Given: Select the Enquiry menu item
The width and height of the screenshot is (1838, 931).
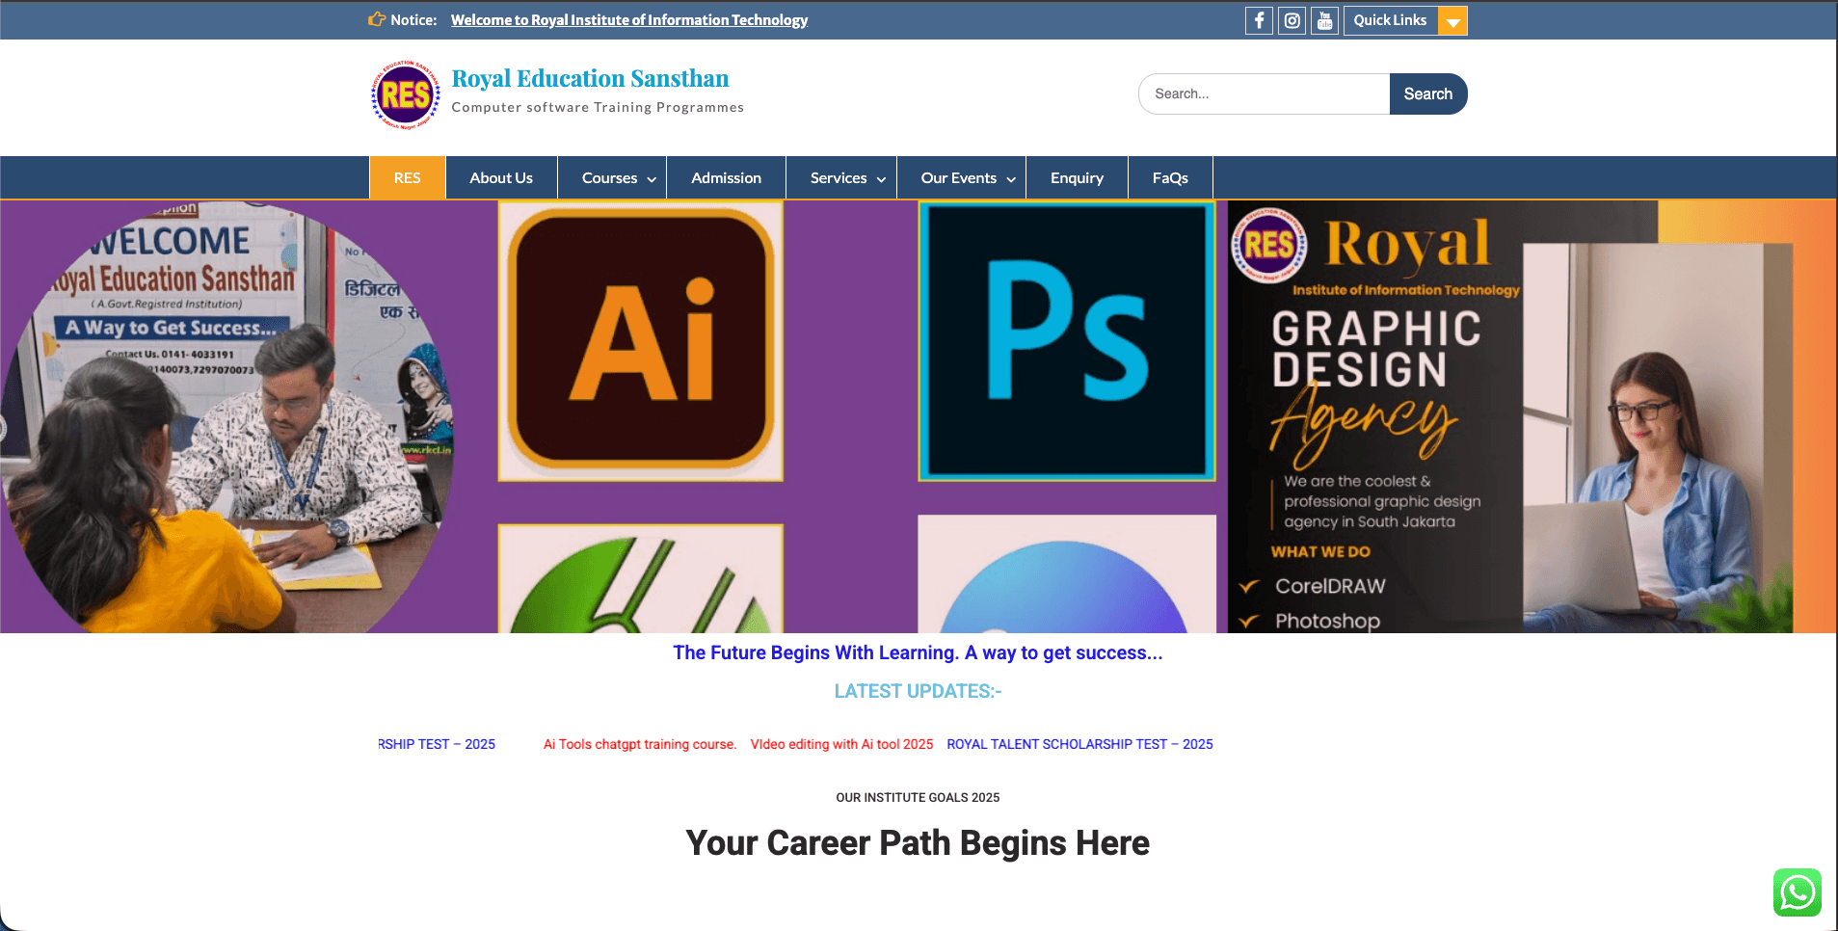Looking at the screenshot, I should [x=1077, y=178].
